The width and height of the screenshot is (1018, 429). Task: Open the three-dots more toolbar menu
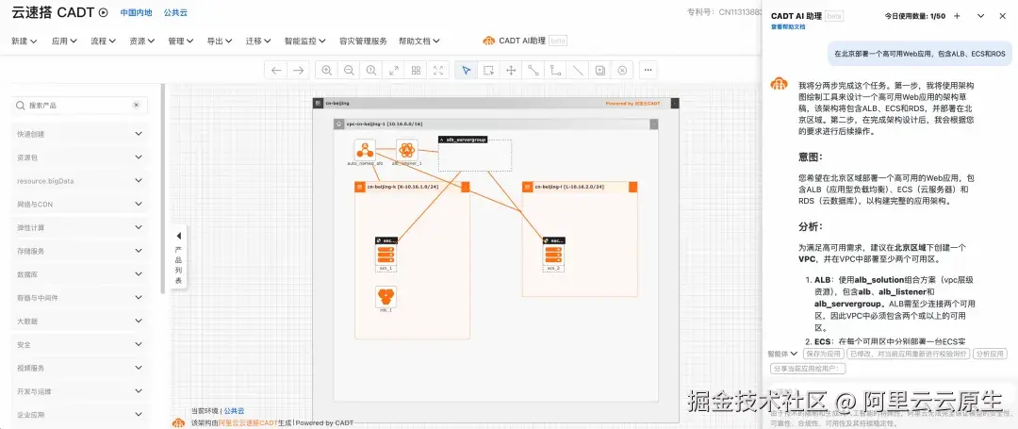(x=649, y=70)
